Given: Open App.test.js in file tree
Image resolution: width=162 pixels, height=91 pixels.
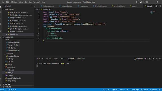Looking at the screenshot, I should 11,67.
